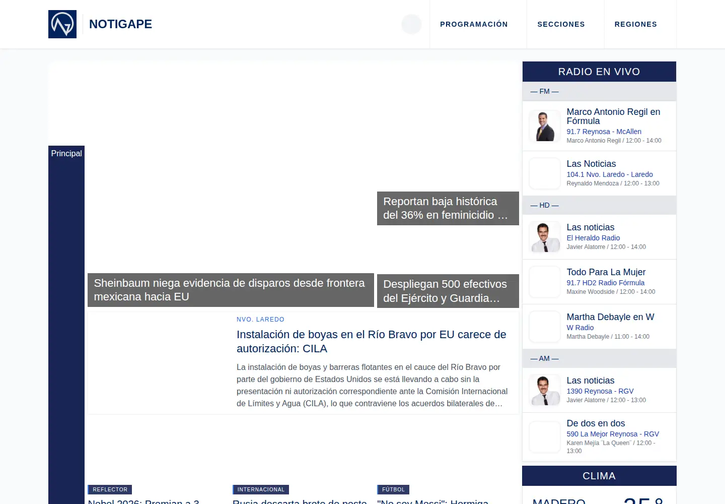Open the Regiones menu
This screenshot has width=725, height=504.
point(635,24)
